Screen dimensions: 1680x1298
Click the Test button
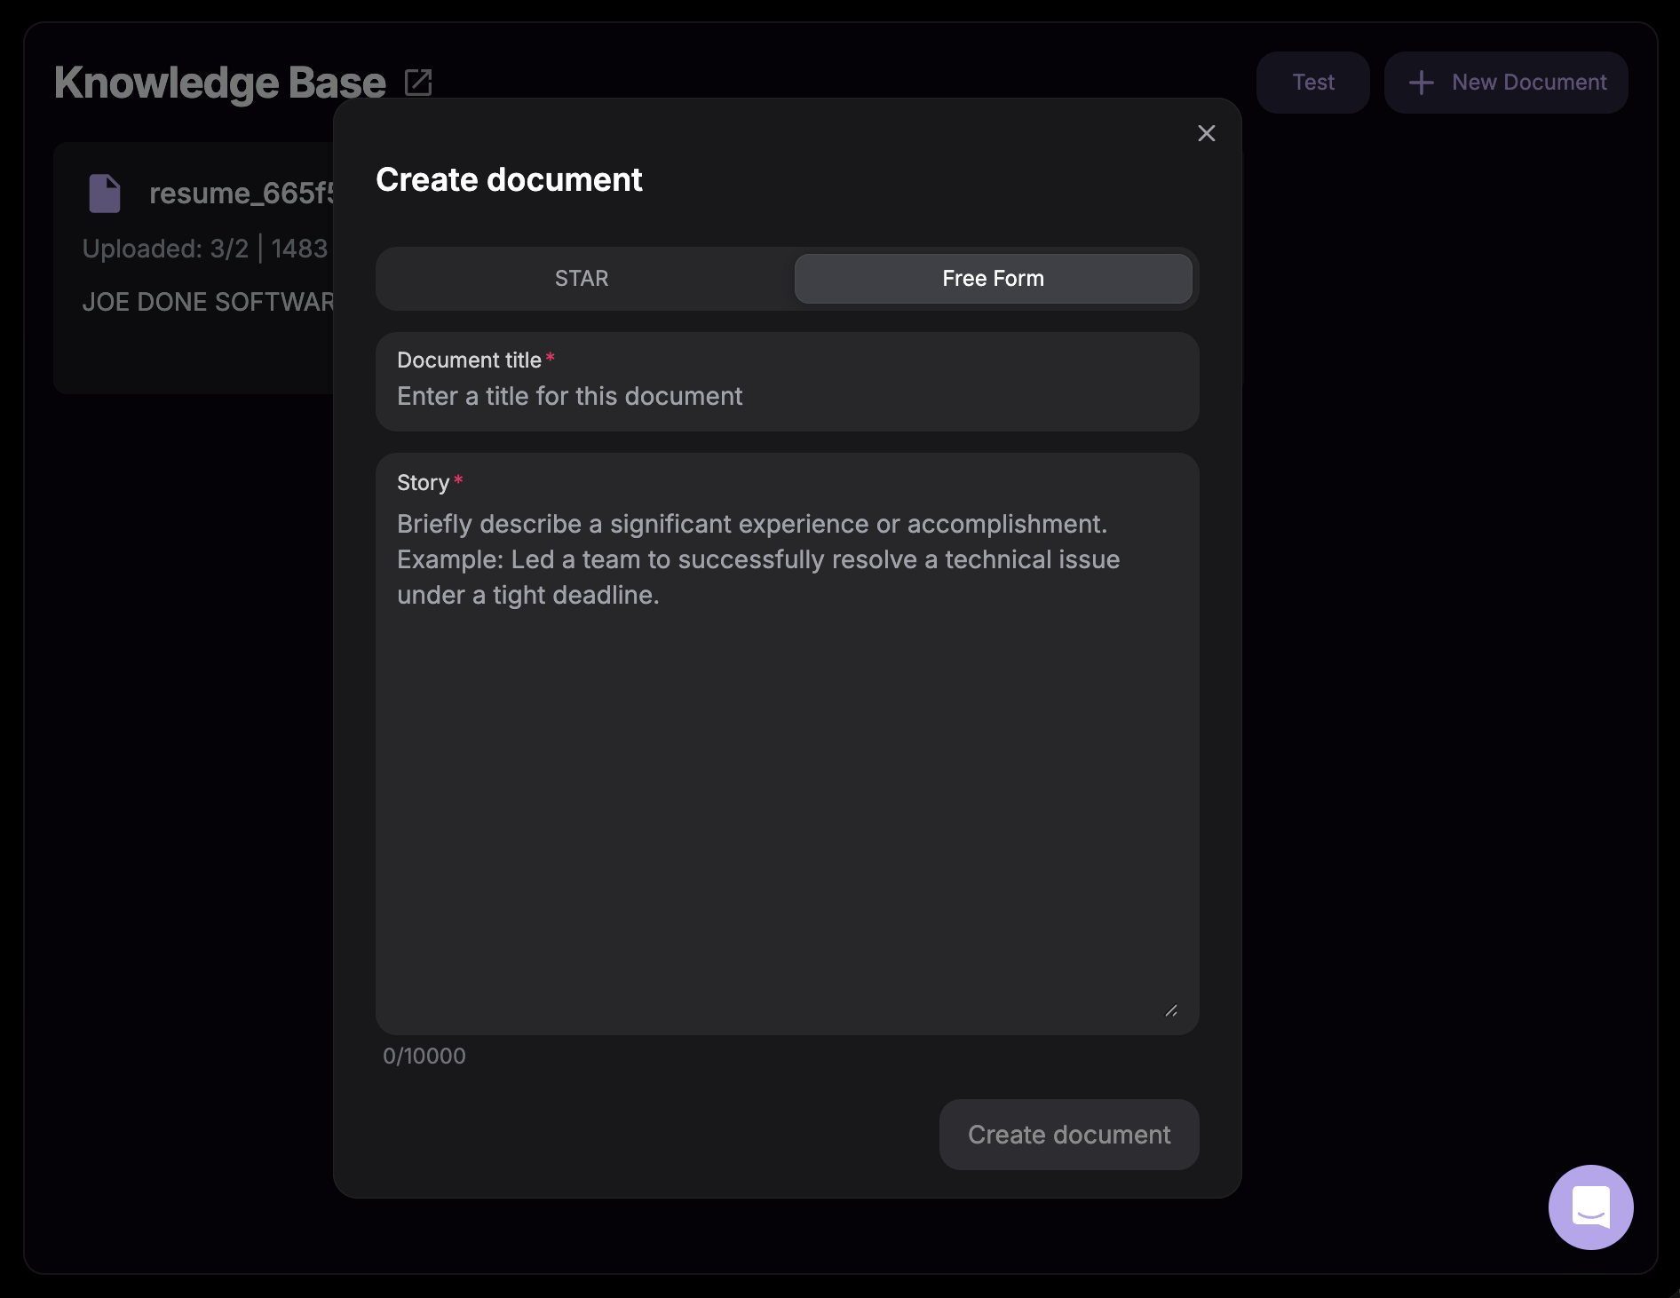tap(1312, 82)
